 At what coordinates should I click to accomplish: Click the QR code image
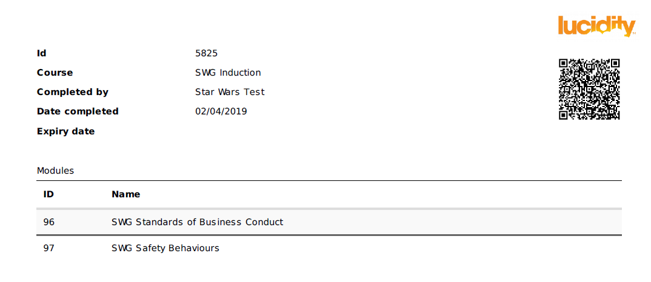coord(589,89)
